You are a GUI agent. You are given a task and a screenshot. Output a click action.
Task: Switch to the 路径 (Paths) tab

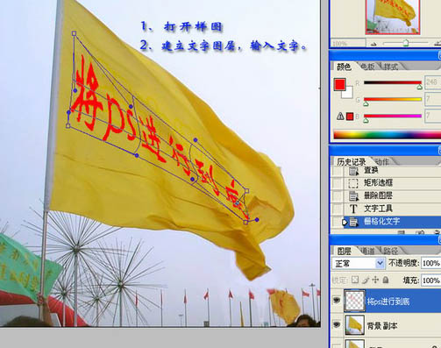391,251
